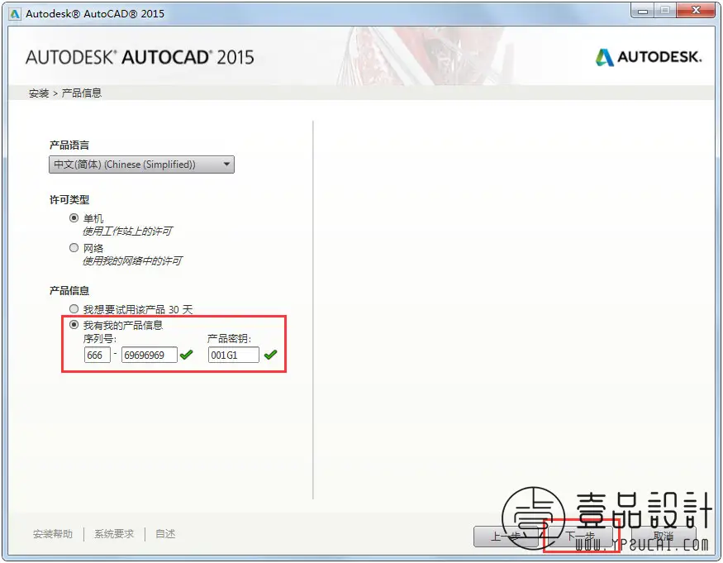
Task: Choose the 30-day trial radio option
Action: coord(74,308)
